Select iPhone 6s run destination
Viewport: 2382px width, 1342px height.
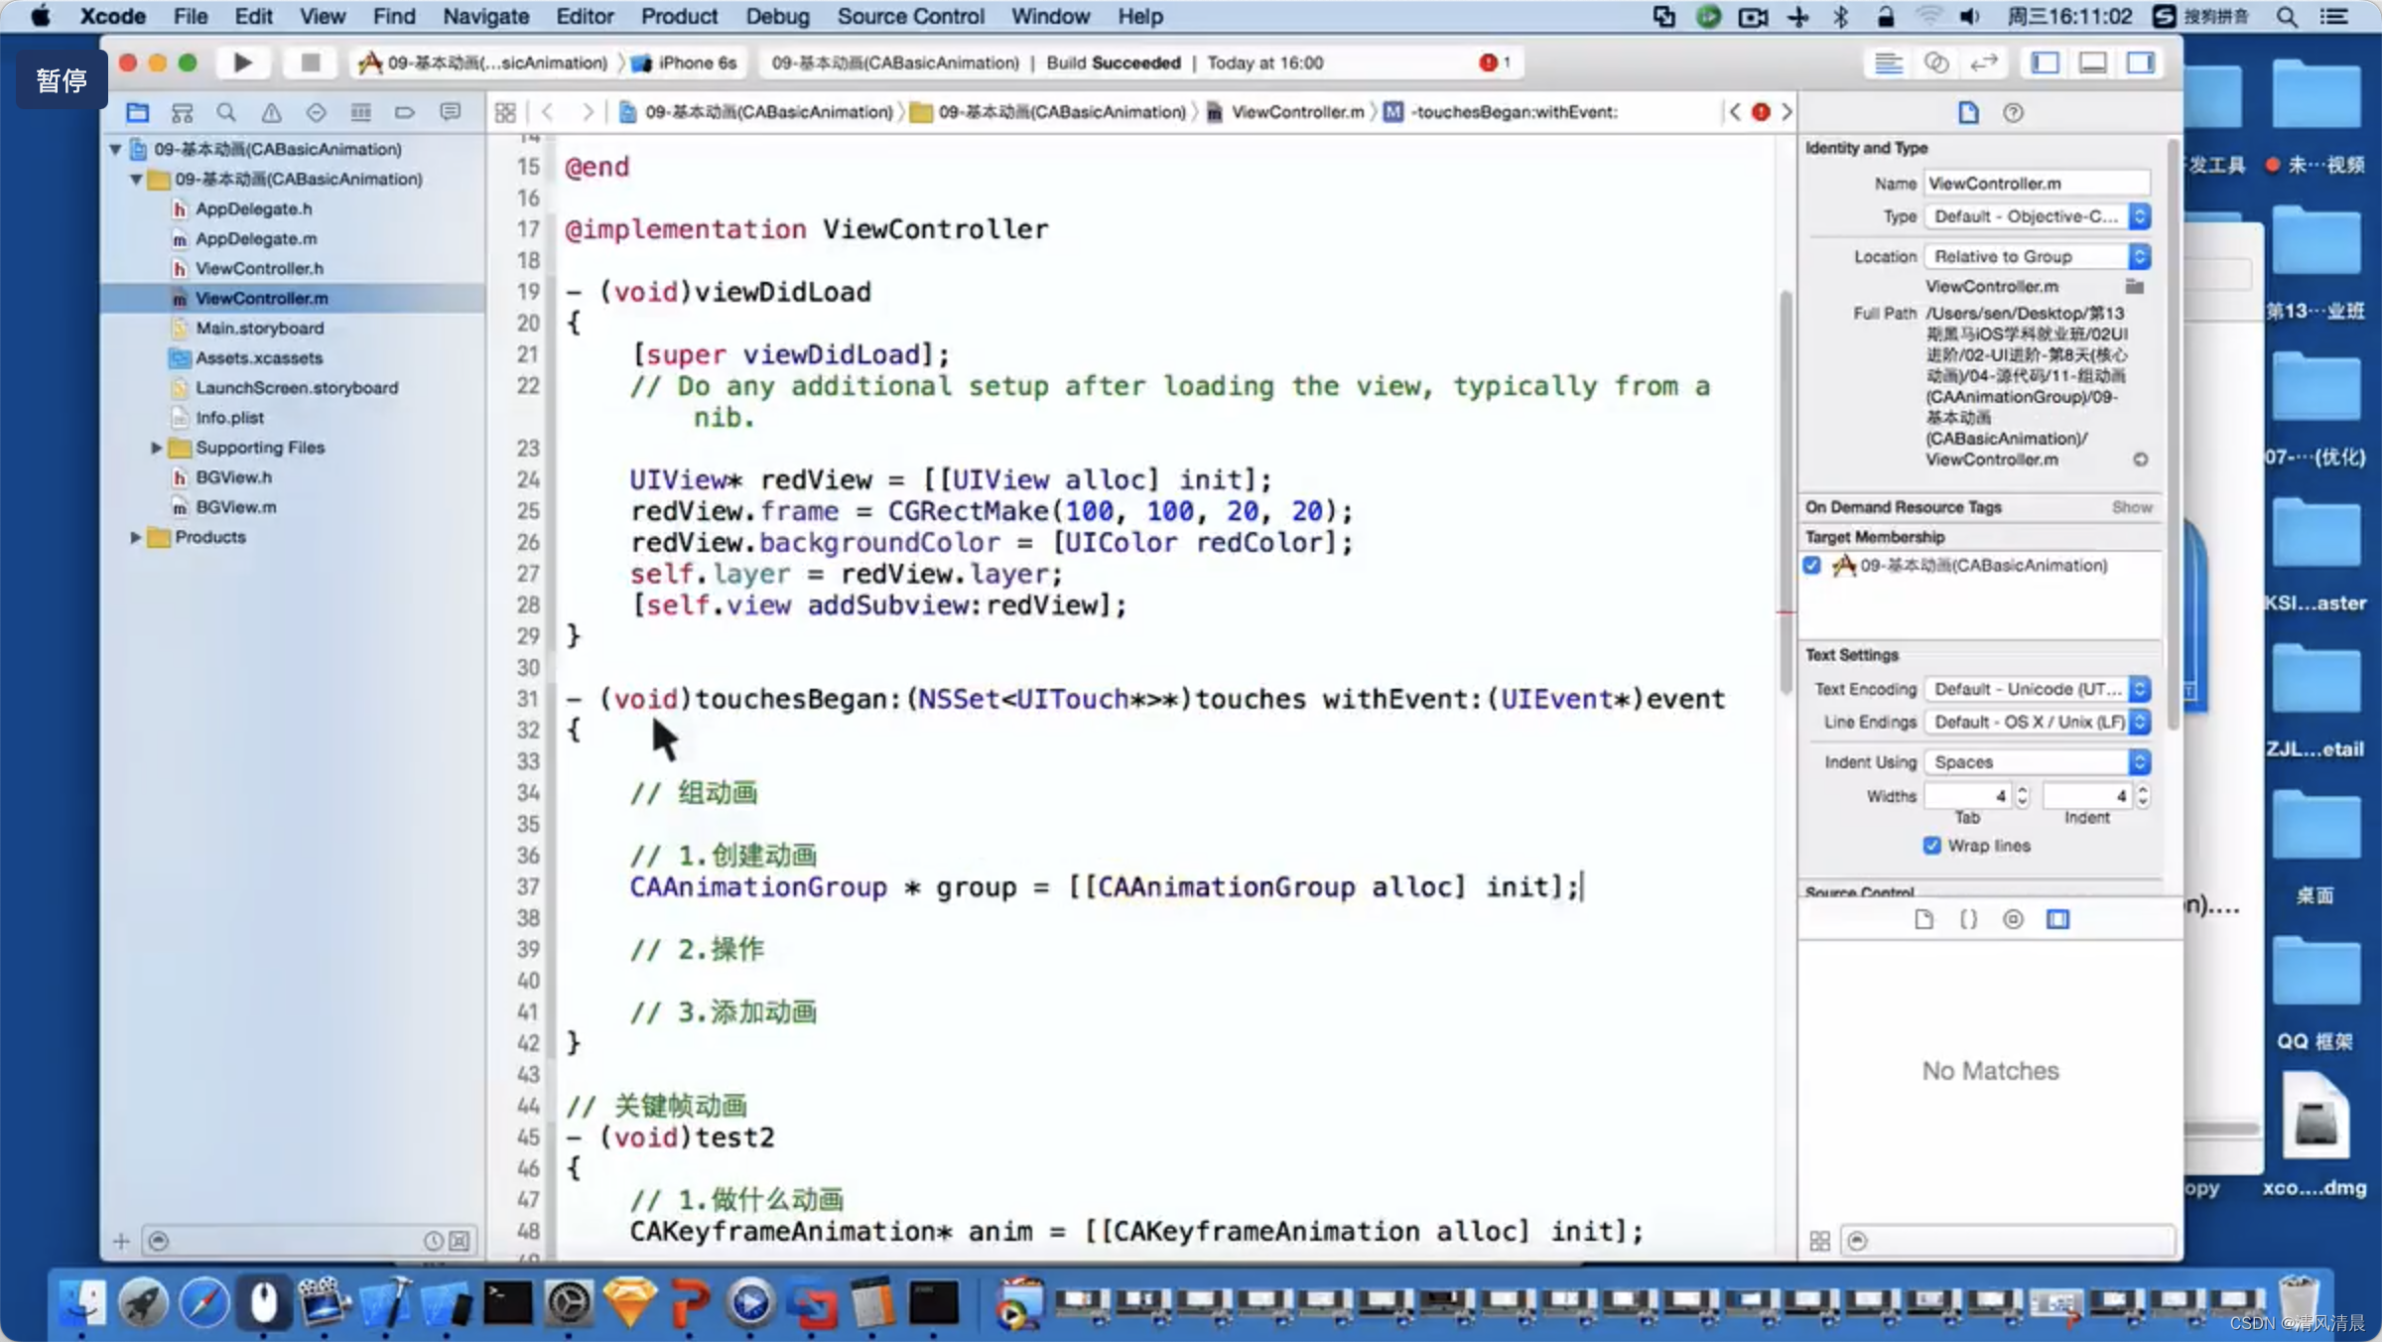pos(686,63)
